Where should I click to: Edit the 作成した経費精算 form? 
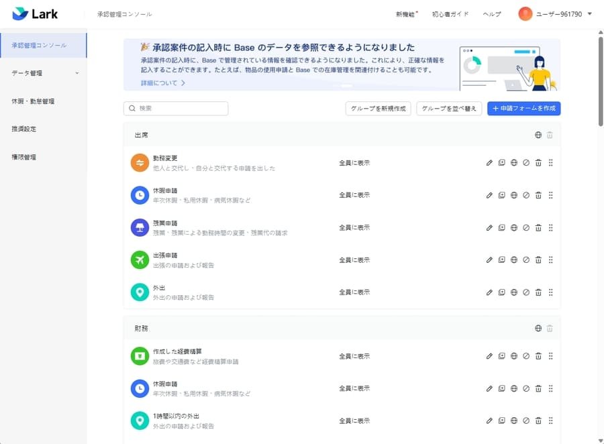coord(489,355)
